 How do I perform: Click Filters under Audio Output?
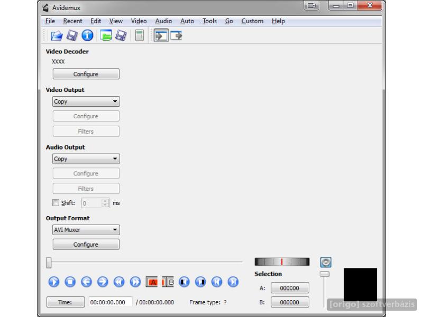86,189
